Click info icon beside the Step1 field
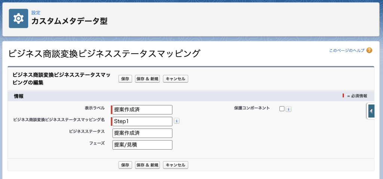The image size is (383, 179). coord(177,121)
